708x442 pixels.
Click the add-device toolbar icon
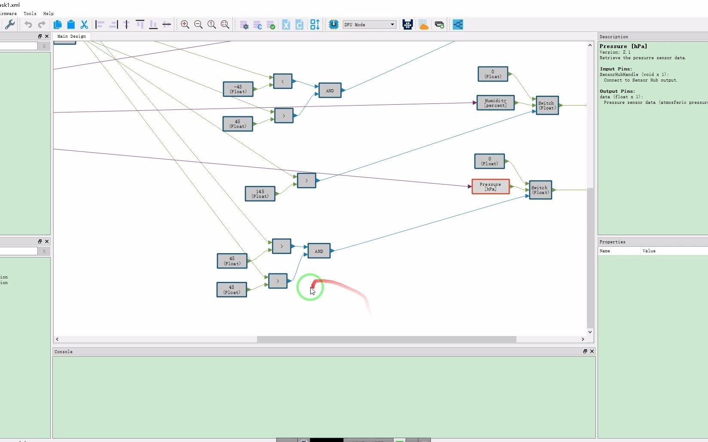(x=439, y=24)
